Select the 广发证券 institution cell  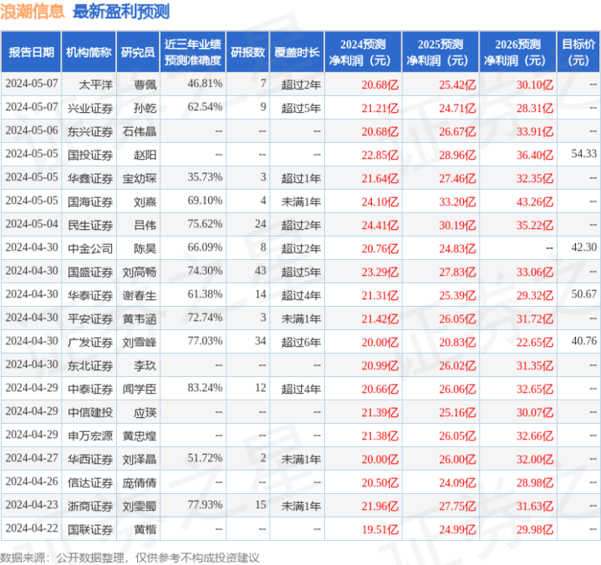click(90, 342)
